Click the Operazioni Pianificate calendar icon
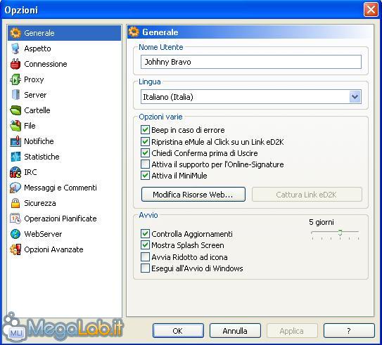Screen dimensions: 382x345 (15, 219)
